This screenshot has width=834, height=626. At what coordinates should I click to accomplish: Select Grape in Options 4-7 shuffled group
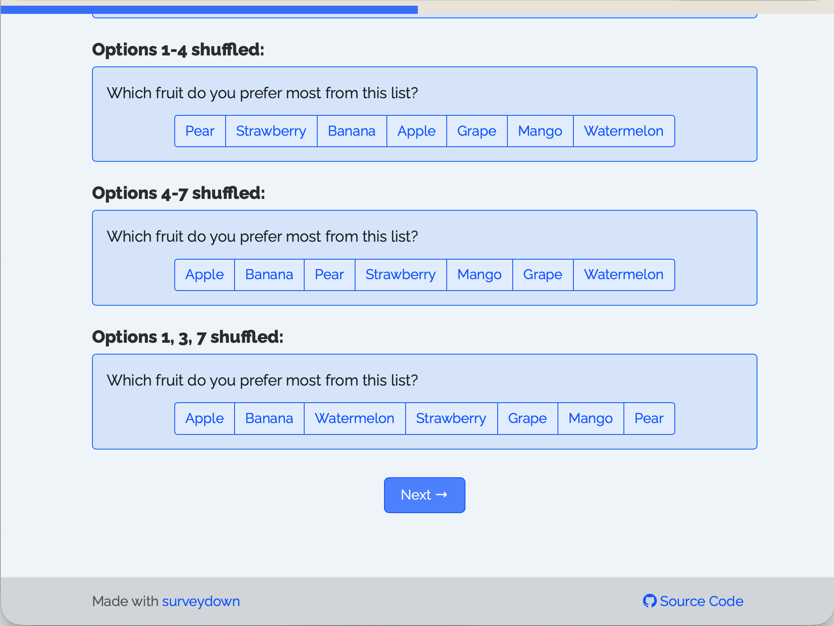coord(543,275)
